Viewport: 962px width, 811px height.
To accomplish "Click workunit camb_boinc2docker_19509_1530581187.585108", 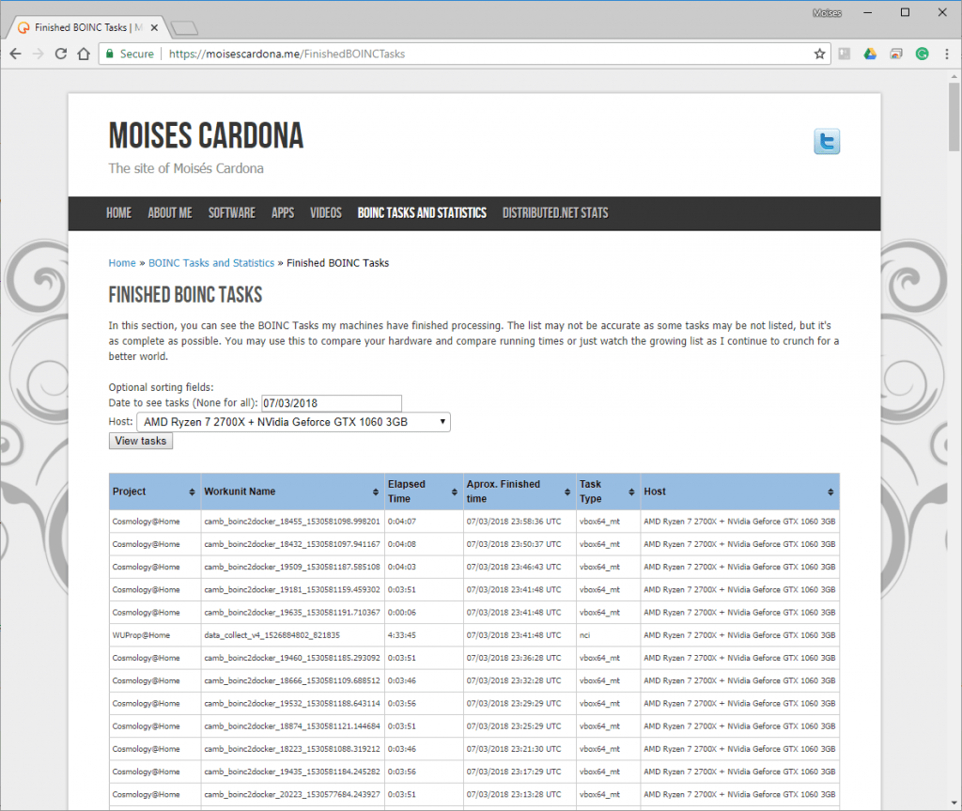I will click(x=292, y=568).
